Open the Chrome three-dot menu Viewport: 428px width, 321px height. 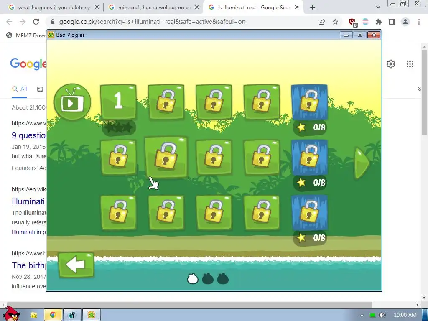[419, 22]
